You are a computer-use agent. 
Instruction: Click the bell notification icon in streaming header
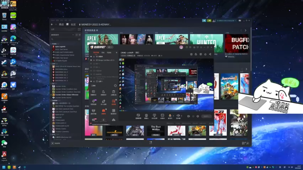[205, 54]
